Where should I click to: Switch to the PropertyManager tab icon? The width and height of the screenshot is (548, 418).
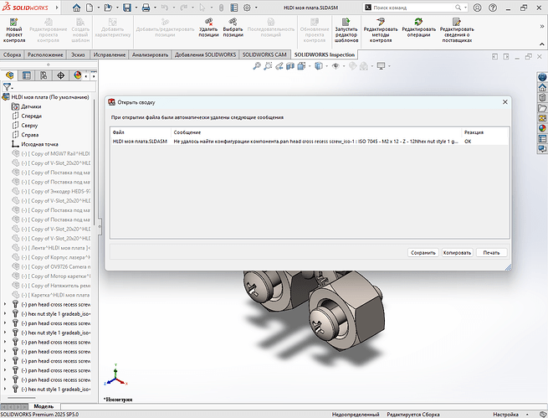(x=27, y=75)
